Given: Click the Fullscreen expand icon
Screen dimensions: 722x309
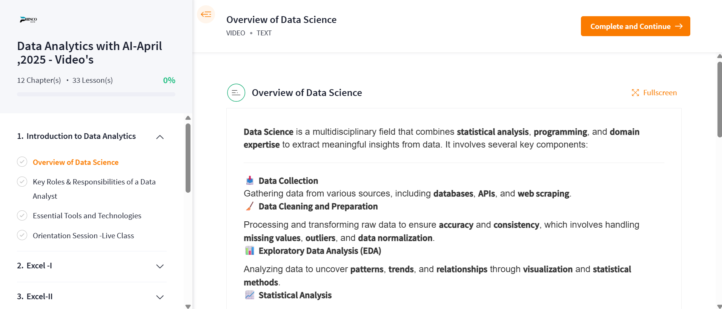Looking at the screenshot, I should [635, 93].
